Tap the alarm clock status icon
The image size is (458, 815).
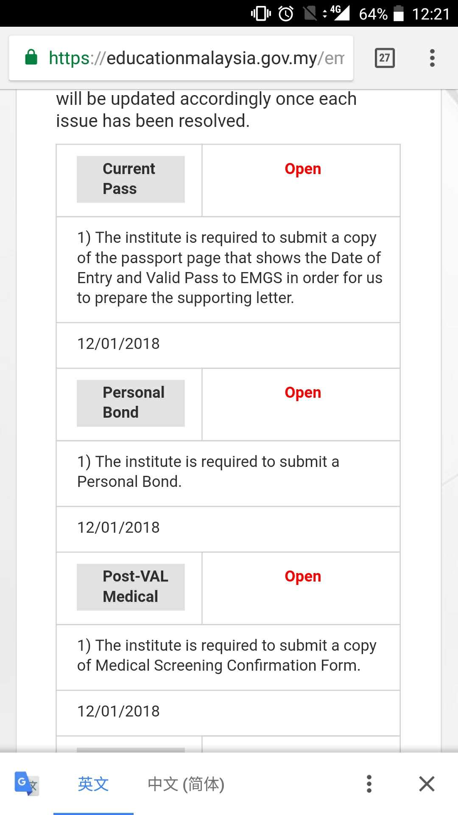click(286, 14)
